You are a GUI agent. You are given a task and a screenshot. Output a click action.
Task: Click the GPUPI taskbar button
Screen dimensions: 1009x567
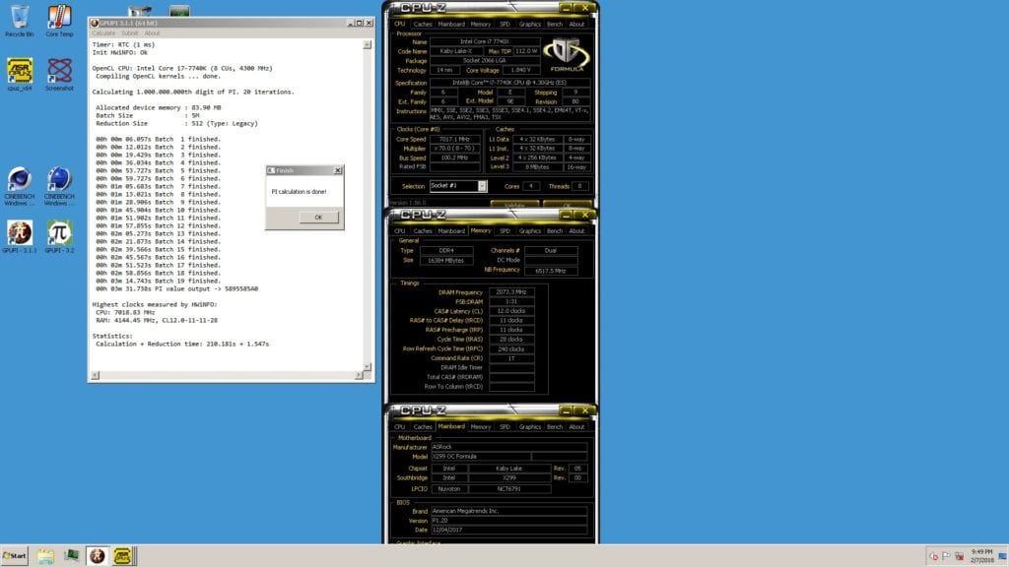tap(98, 556)
